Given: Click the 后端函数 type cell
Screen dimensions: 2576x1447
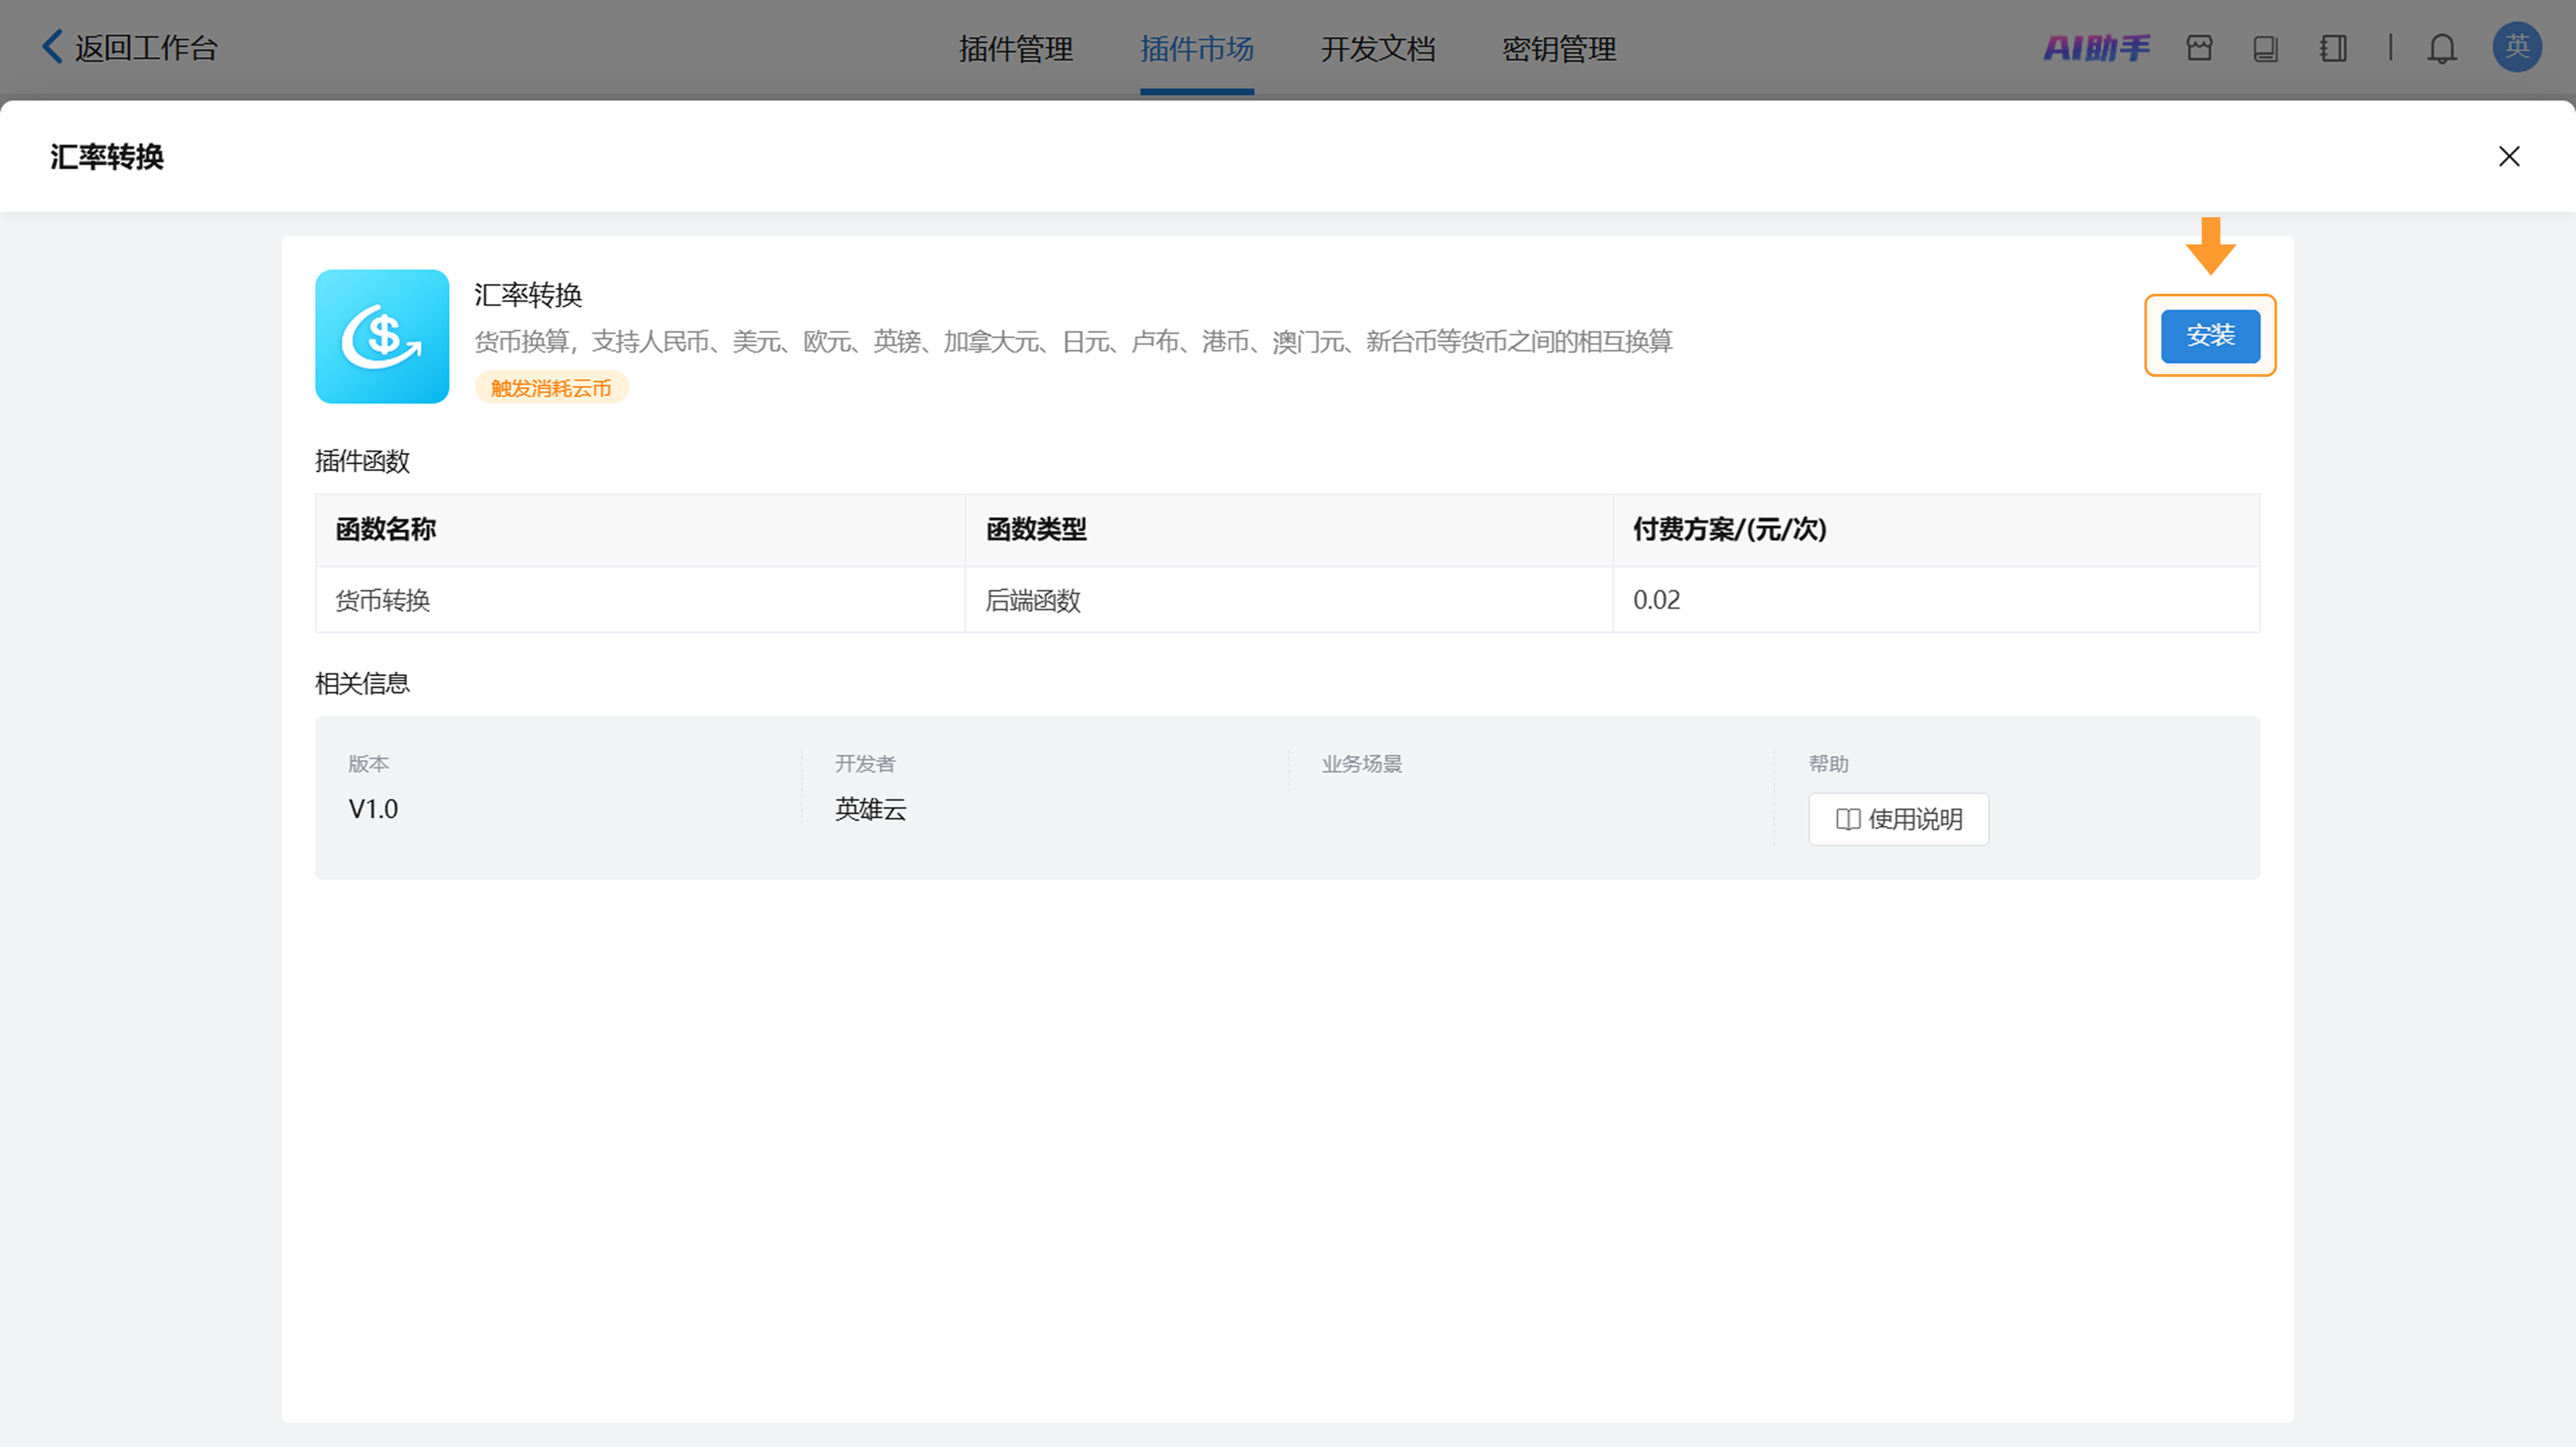Looking at the screenshot, I should [x=1288, y=599].
